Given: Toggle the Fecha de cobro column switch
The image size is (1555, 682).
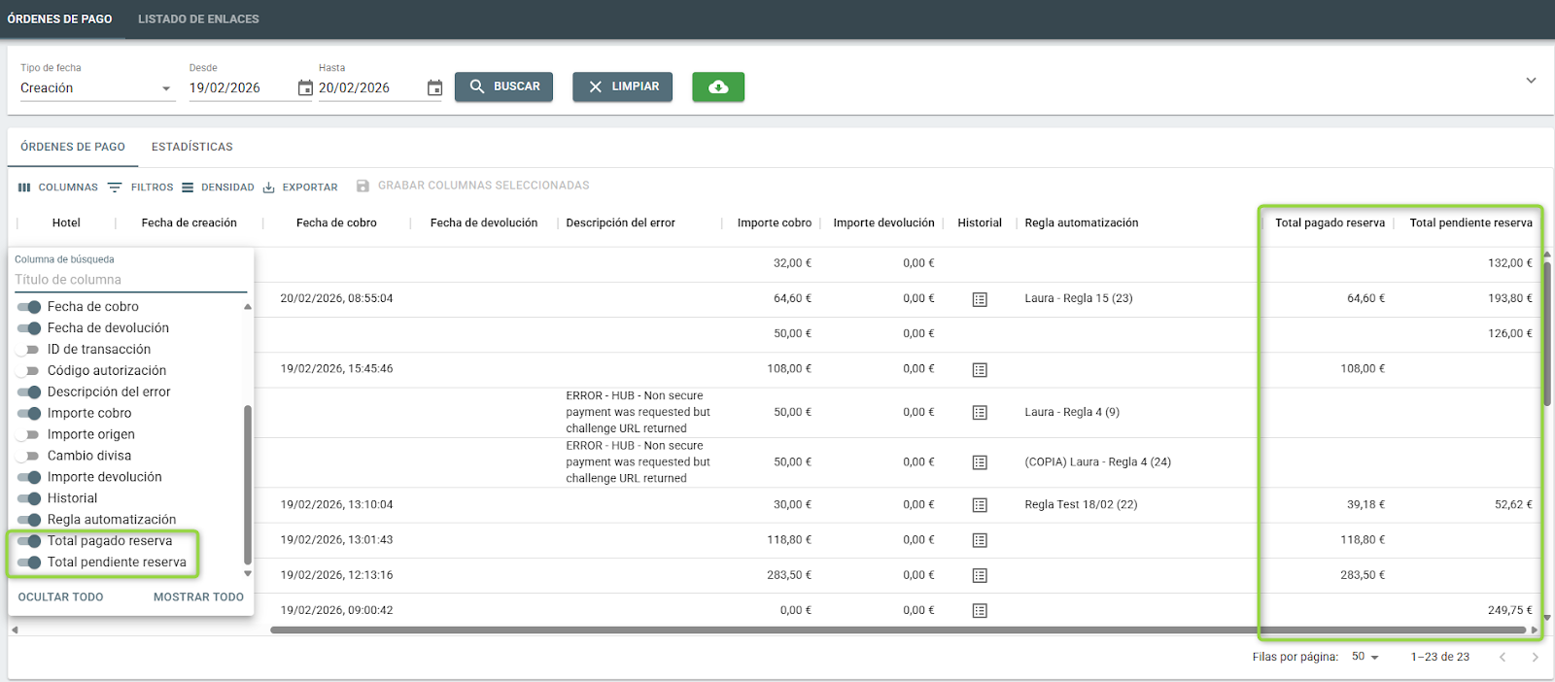Looking at the screenshot, I should pos(29,307).
